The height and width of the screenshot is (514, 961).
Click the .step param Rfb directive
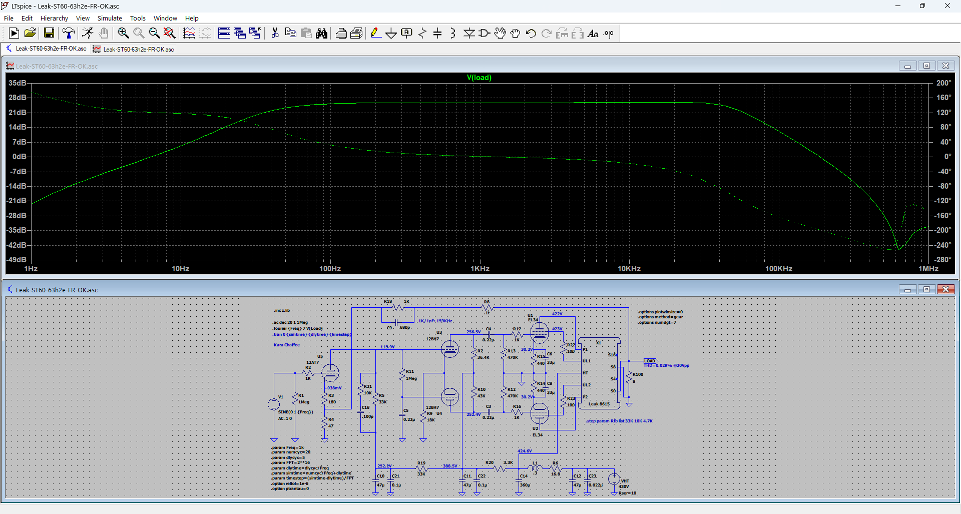pos(619,421)
